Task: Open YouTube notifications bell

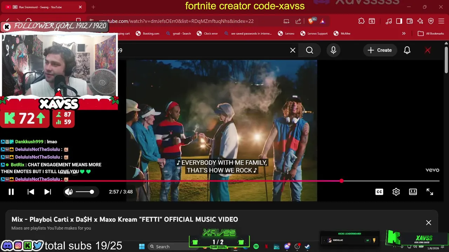Action: [407, 50]
